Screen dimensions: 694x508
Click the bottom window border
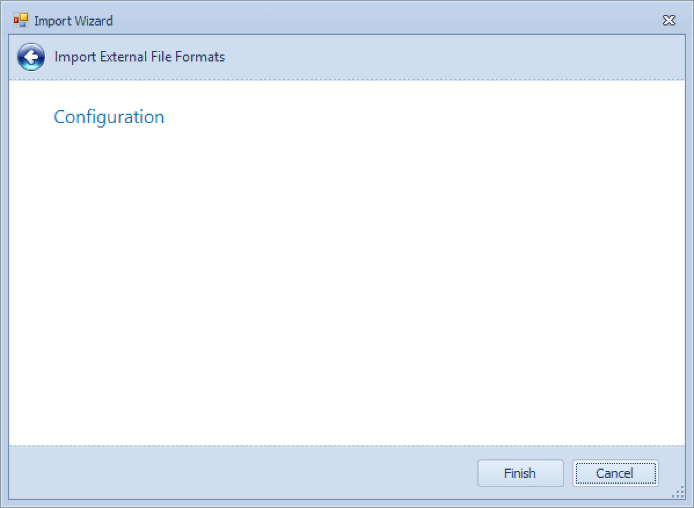[x=346, y=503]
